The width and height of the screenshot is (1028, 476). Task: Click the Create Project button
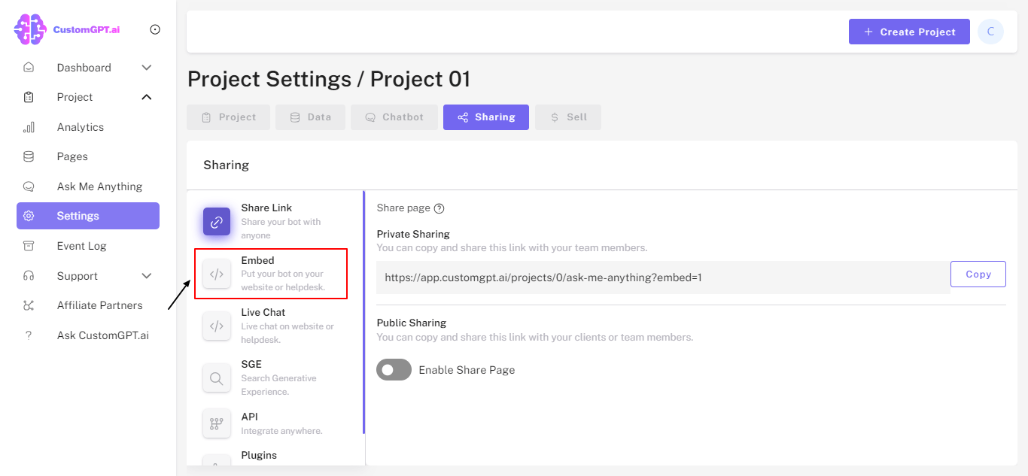pyautogui.click(x=909, y=32)
